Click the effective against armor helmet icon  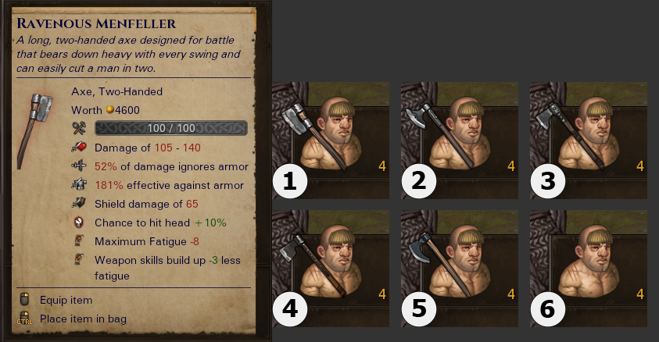[x=79, y=184]
